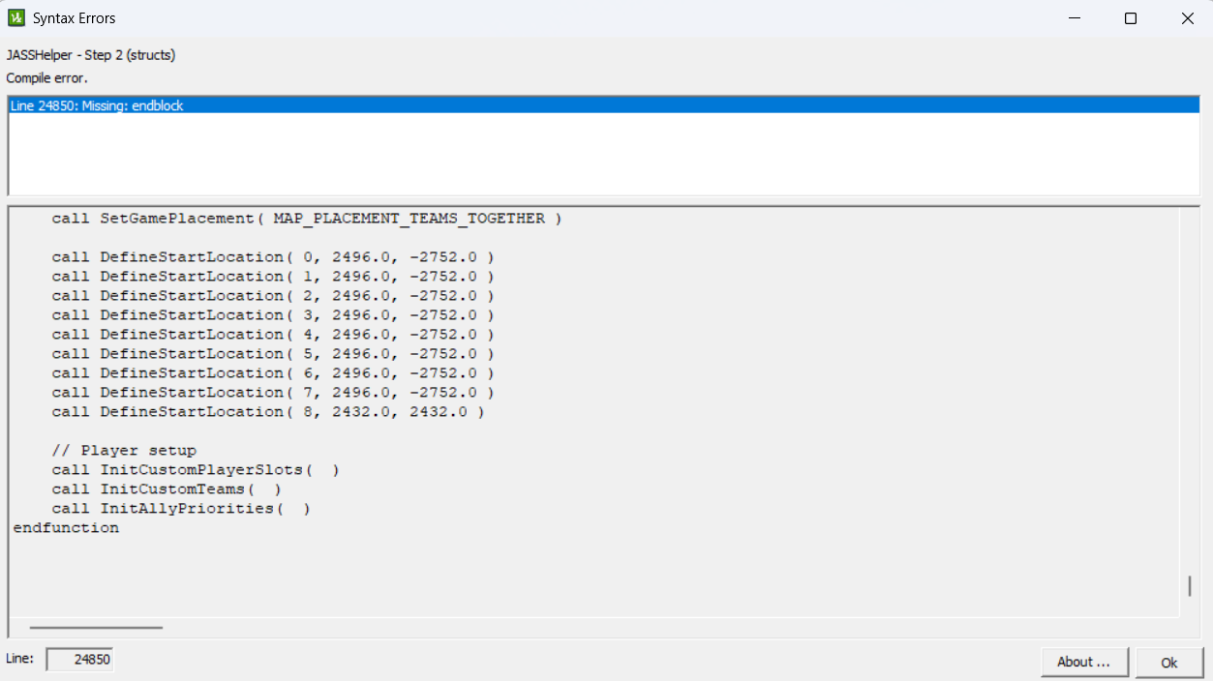Click the DefineStartLocation( 7, ...) line

point(273,393)
